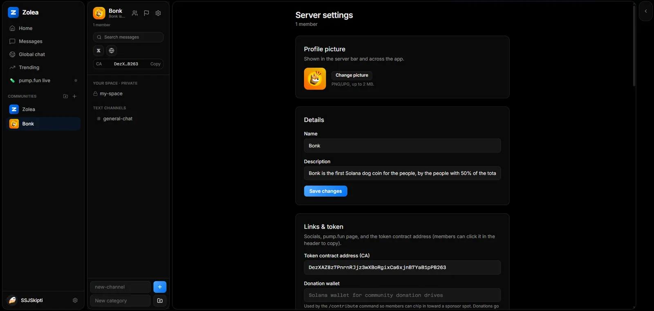Click the Zolea logo in the sidebar header
654x311 pixels.
[13, 13]
